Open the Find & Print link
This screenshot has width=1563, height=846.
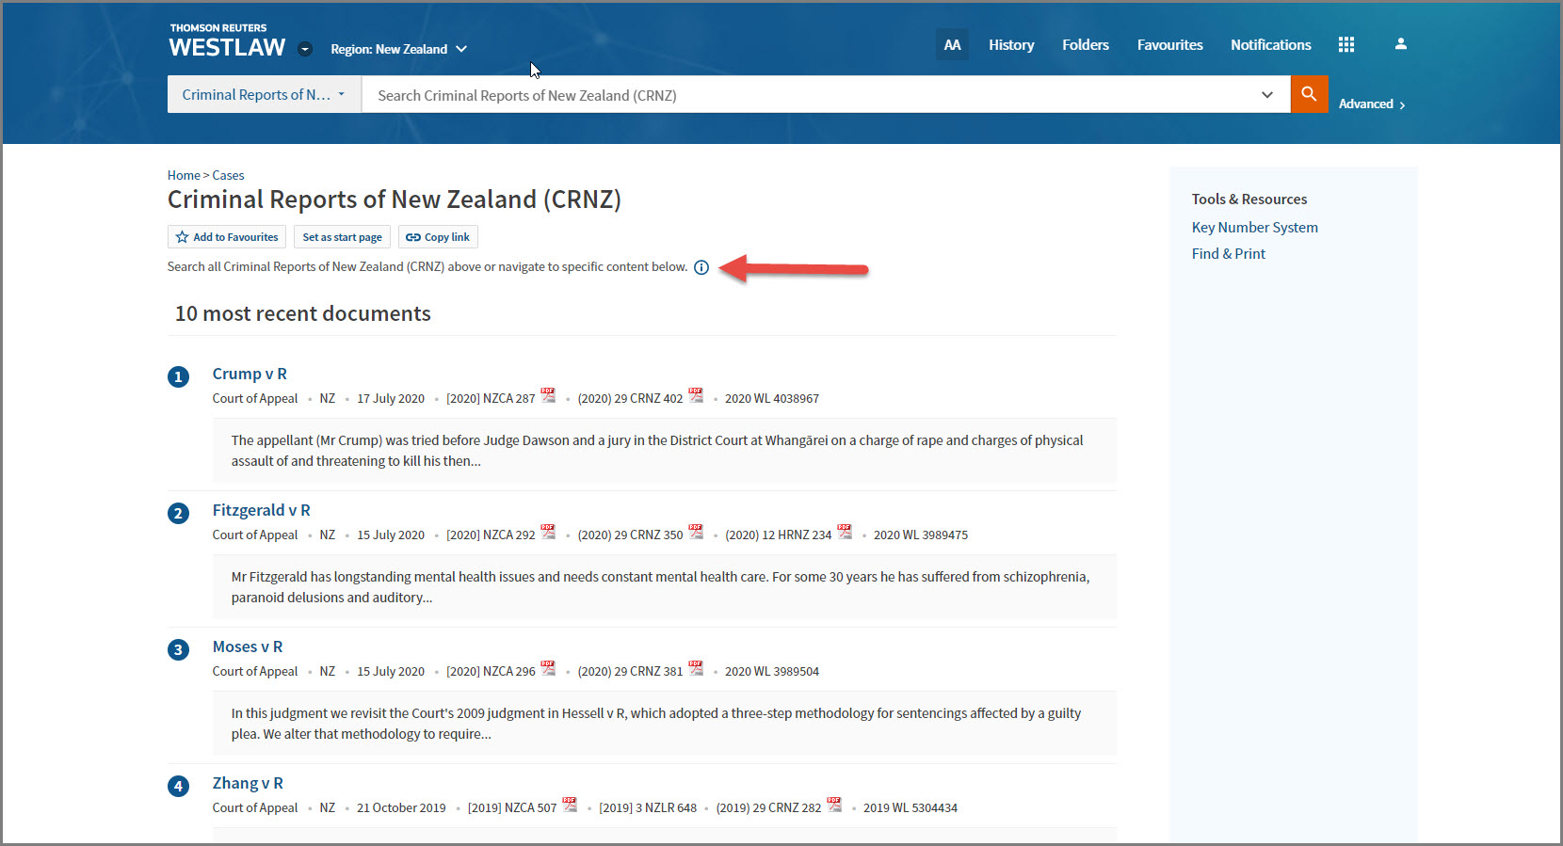[1229, 254]
